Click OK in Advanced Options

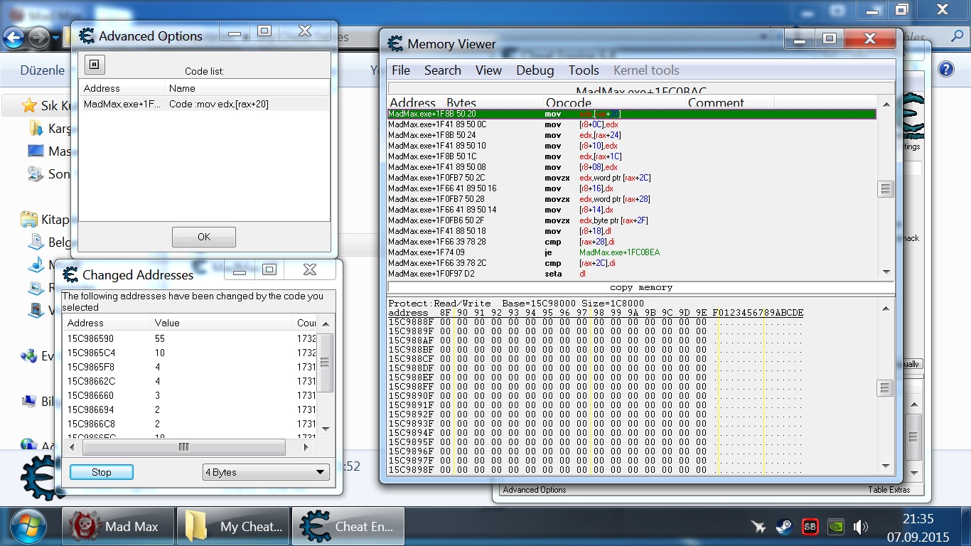tap(204, 237)
